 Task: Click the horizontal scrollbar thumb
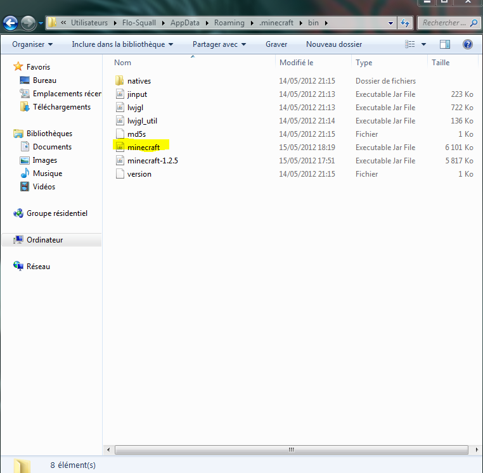(291, 450)
